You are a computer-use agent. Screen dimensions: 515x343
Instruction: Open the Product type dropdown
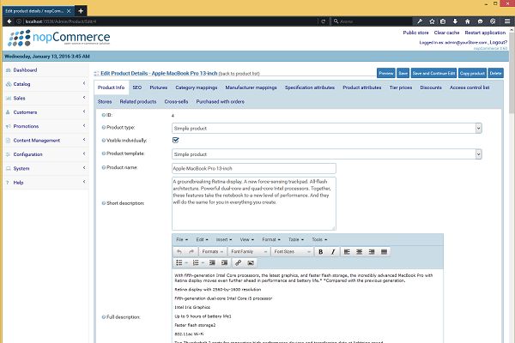click(x=326, y=128)
